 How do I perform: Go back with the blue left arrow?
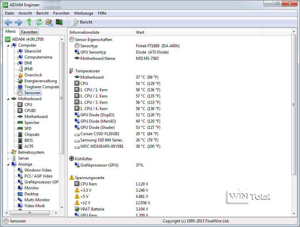coord(8,22)
